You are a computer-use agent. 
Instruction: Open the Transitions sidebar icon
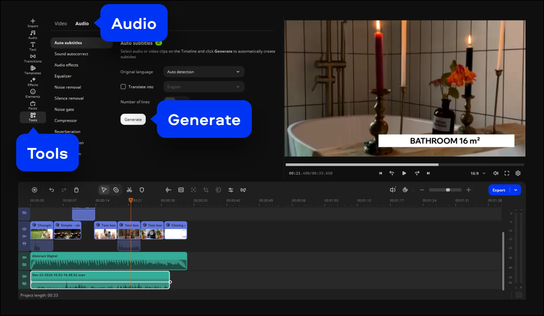pyautogui.click(x=33, y=58)
